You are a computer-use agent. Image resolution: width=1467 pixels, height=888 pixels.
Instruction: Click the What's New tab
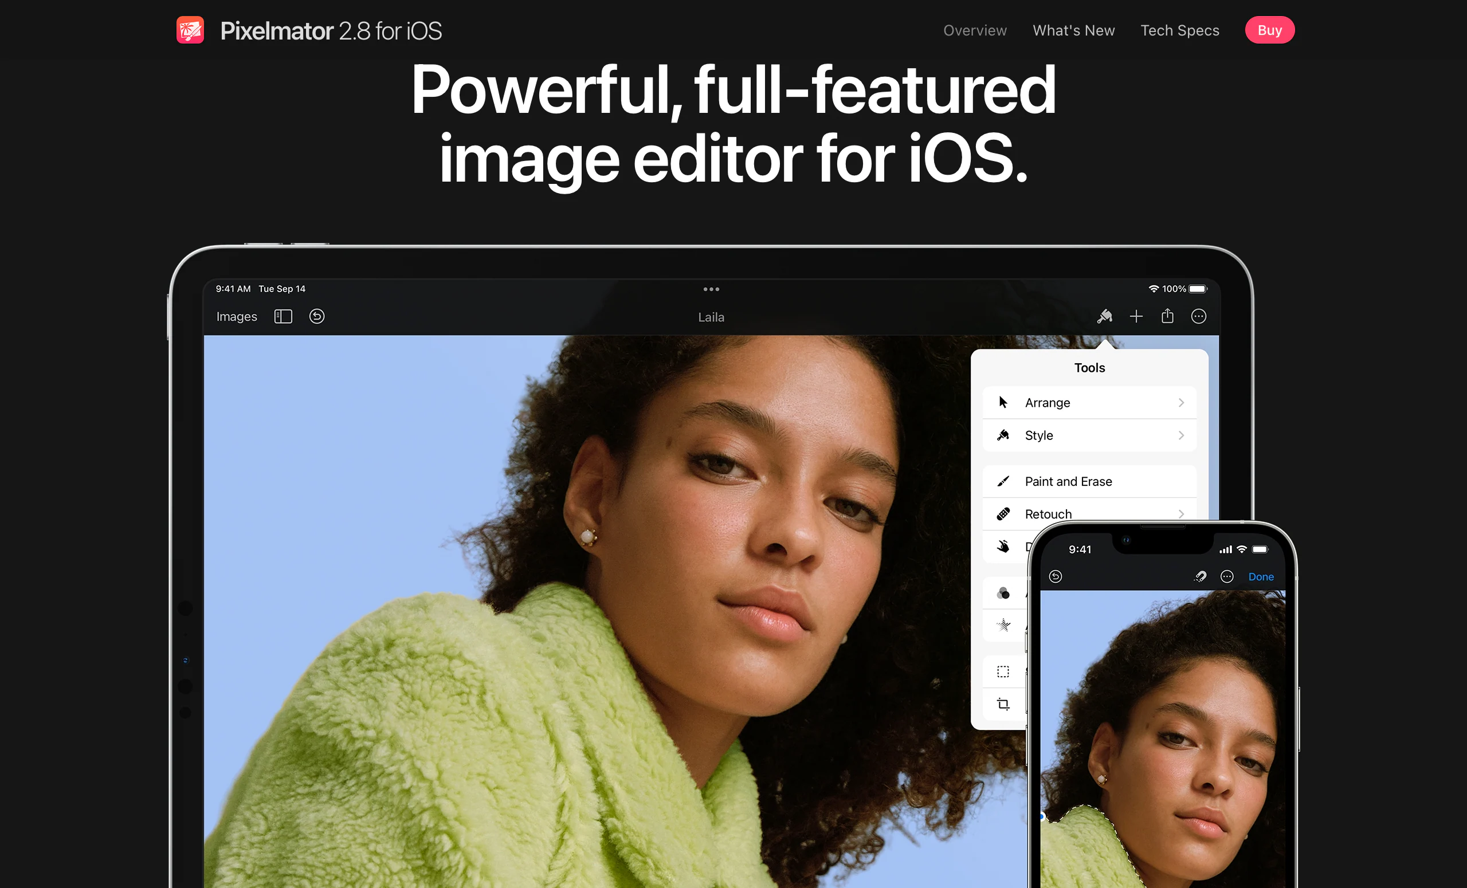pos(1072,29)
